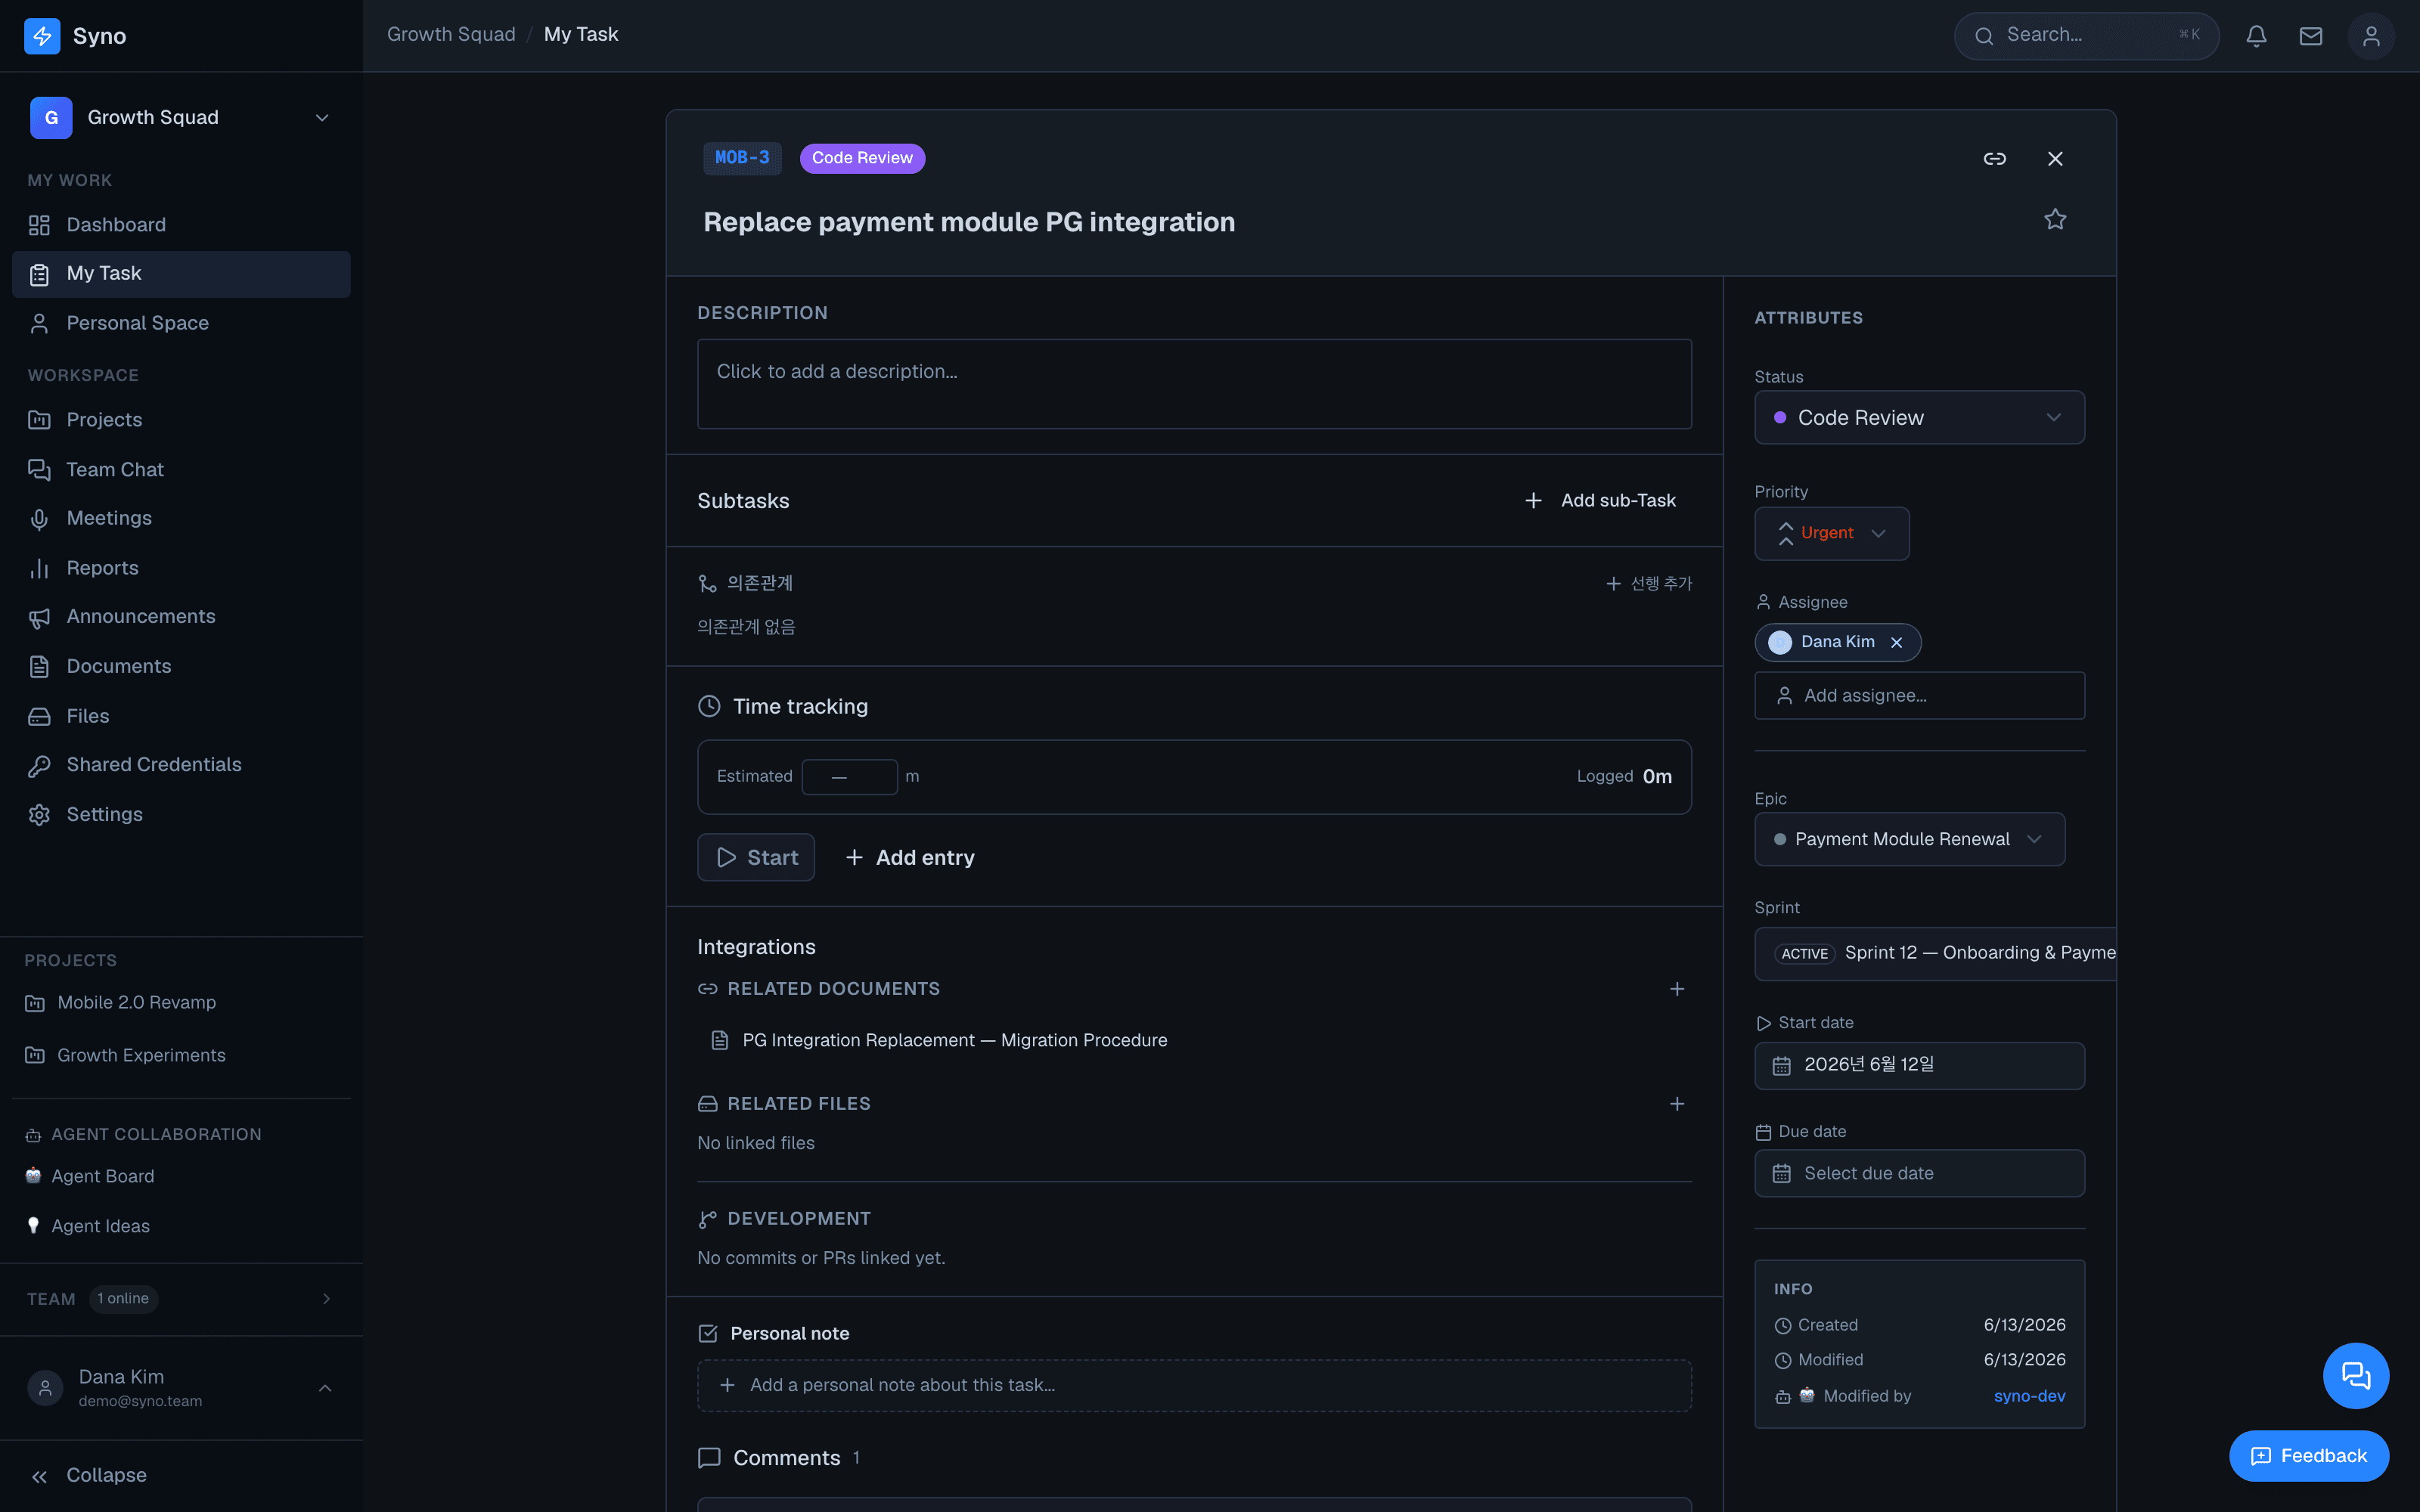Screen dimensions: 2420x1512
Task: Add a related document plus icon
Action: (1677, 989)
